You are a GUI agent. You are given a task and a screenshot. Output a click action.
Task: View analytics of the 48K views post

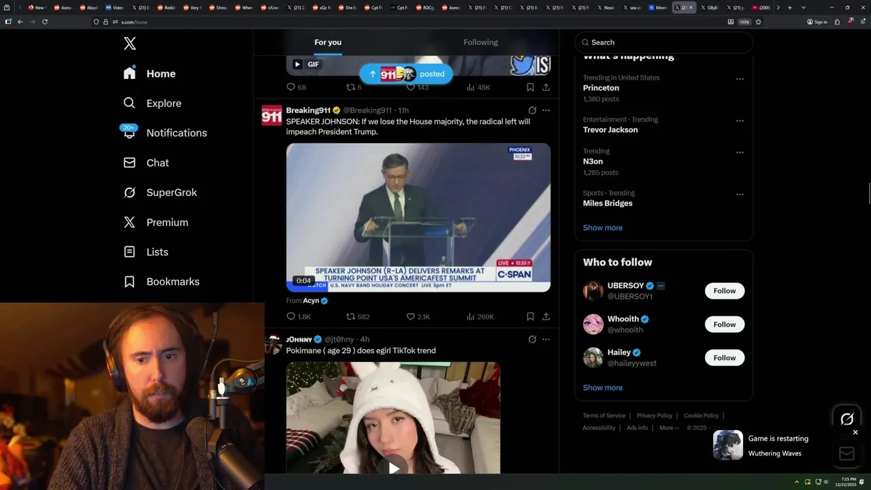coord(478,87)
